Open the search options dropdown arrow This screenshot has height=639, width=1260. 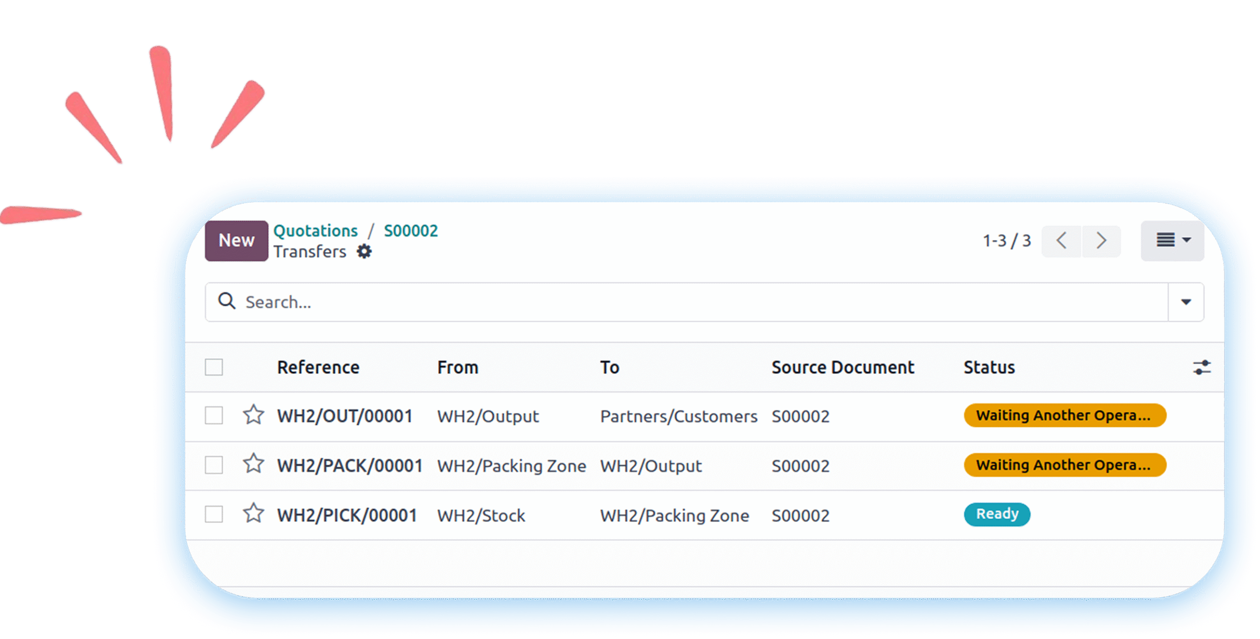pos(1186,302)
